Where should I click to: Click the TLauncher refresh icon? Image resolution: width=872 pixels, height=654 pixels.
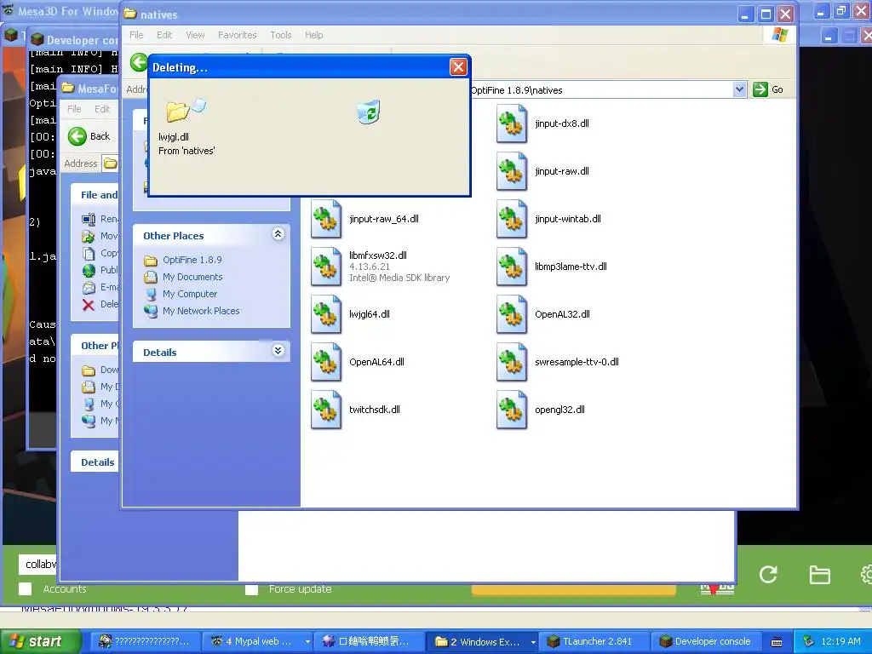[x=768, y=575]
